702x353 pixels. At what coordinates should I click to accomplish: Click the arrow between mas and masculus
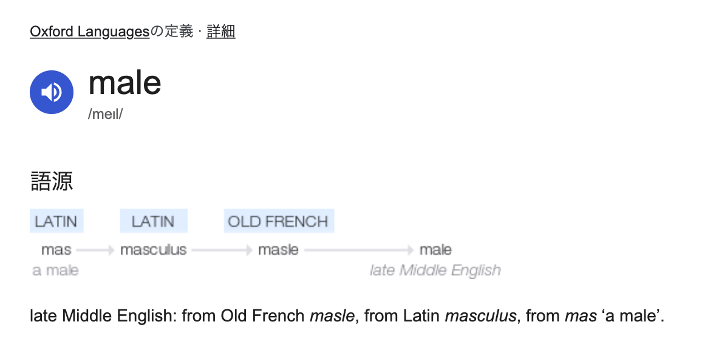(95, 250)
